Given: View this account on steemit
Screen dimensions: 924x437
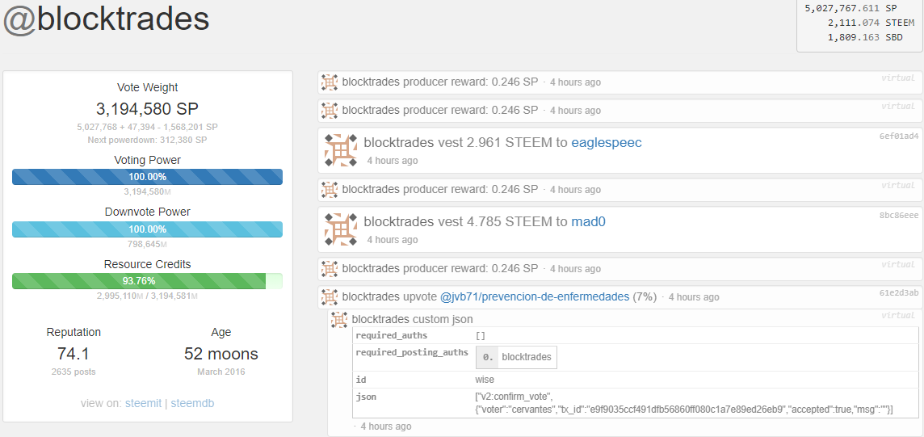Looking at the screenshot, I should pyautogui.click(x=143, y=403).
